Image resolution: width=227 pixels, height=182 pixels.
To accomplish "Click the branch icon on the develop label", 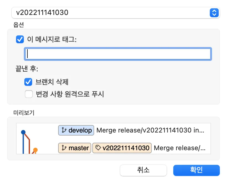I will click(x=64, y=130).
